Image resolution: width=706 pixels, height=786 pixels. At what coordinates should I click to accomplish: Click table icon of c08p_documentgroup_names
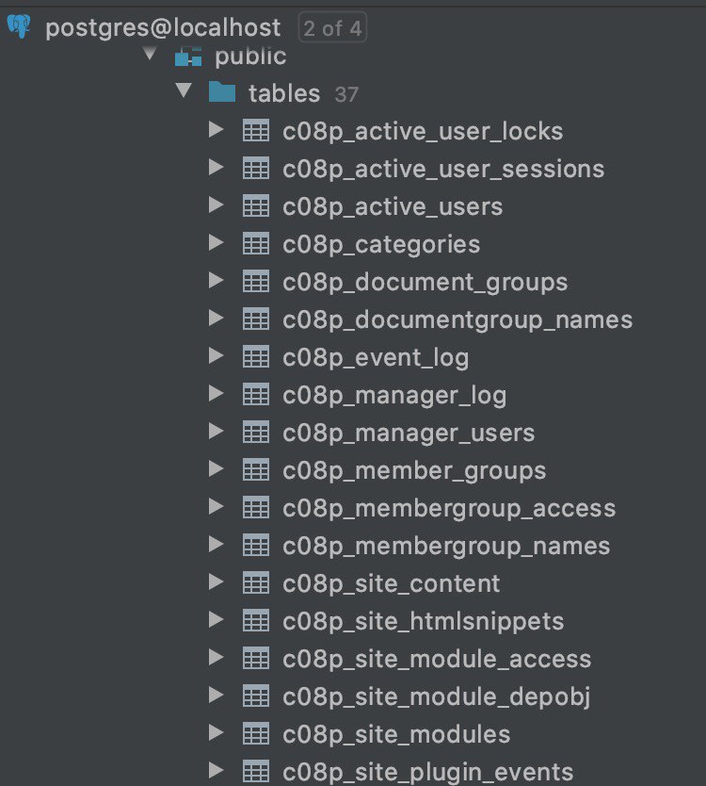tap(256, 319)
